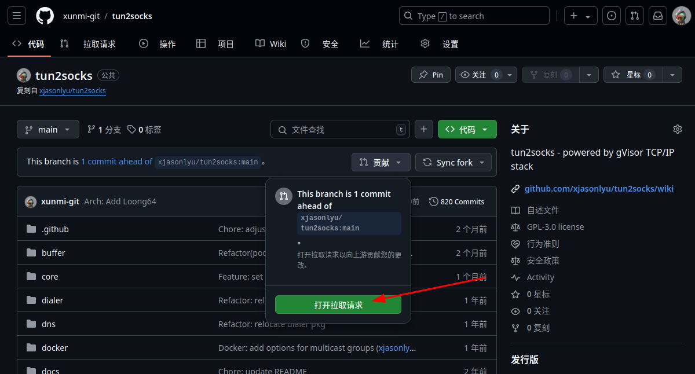Open the Sync fork dropdown
695x374 pixels.
[x=453, y=163]
